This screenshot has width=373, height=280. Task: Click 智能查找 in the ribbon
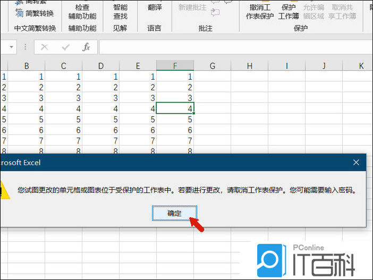tap(120, 11)
